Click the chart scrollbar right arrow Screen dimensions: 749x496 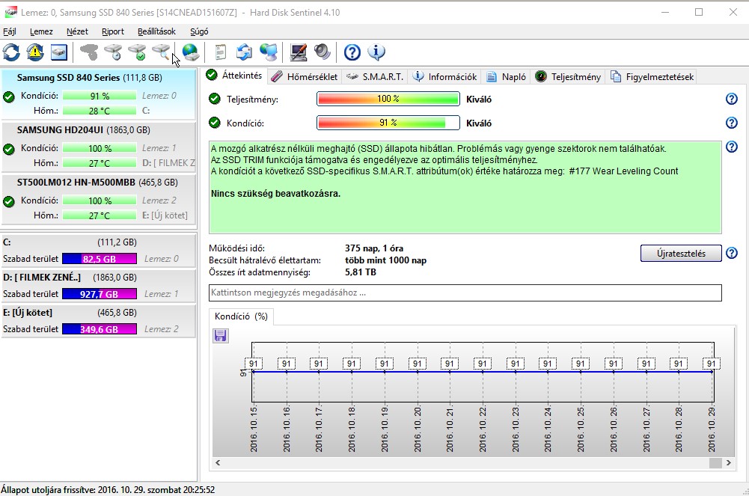729,462
